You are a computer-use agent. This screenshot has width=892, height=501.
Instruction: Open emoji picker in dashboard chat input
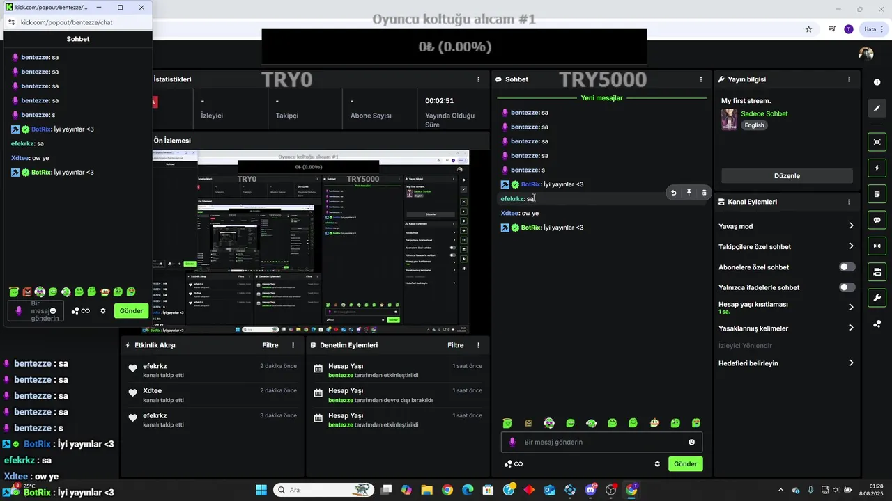click(x=691, y=442)
